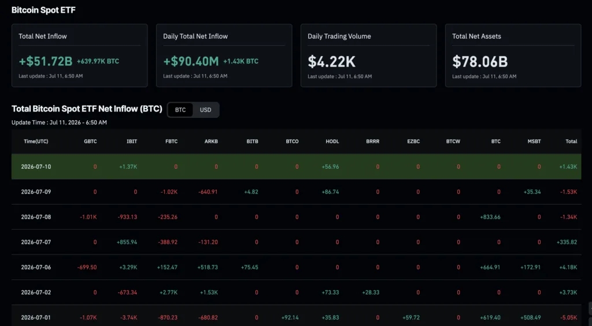Click the GBTC column header
The image size is (592, 326).
[x=90, y=142]
